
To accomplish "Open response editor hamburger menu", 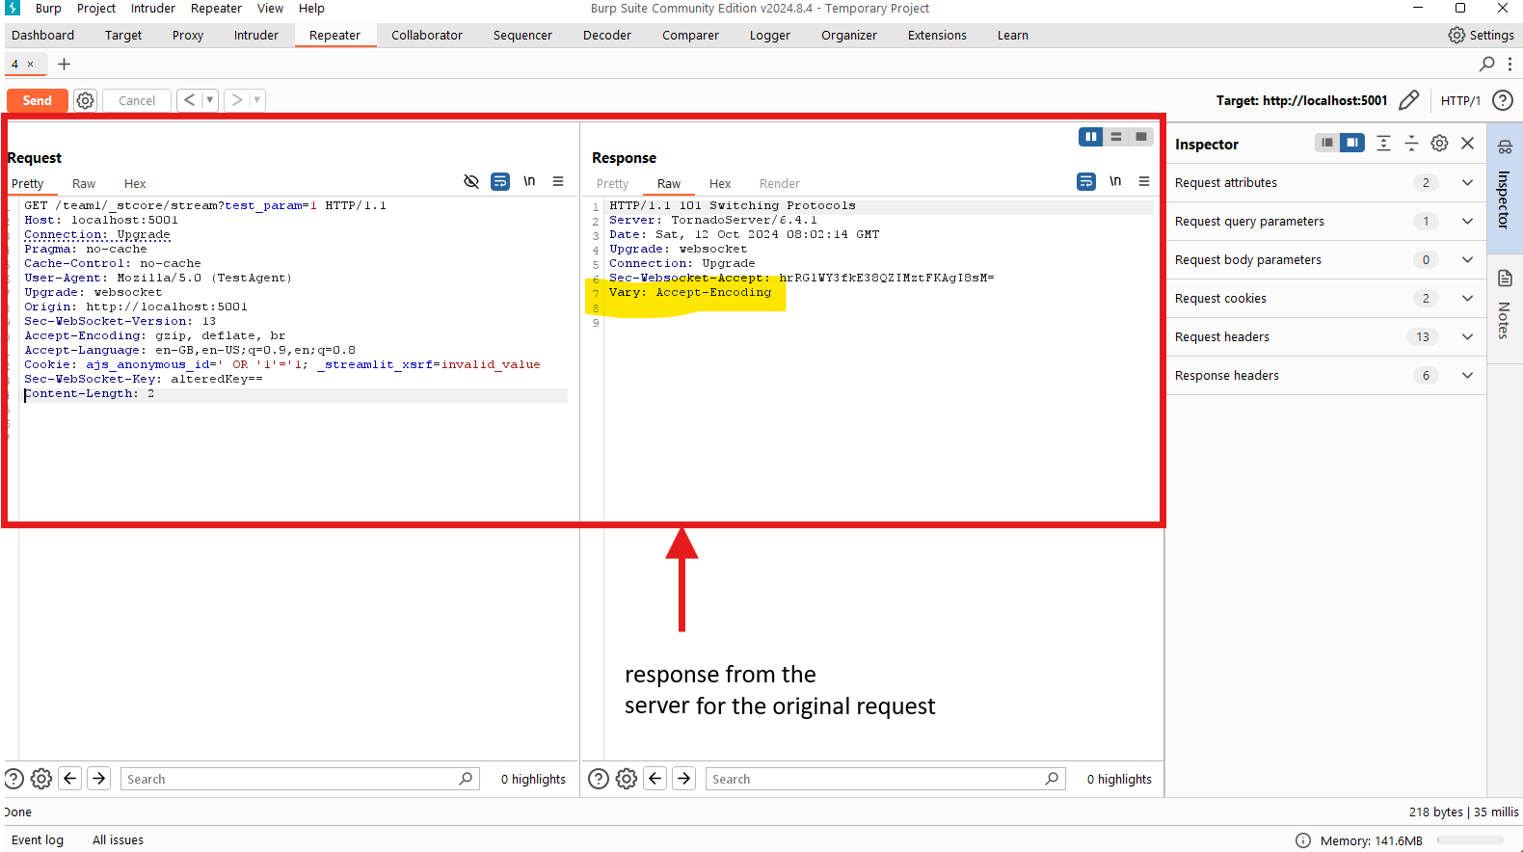I will coord(1144,181).
